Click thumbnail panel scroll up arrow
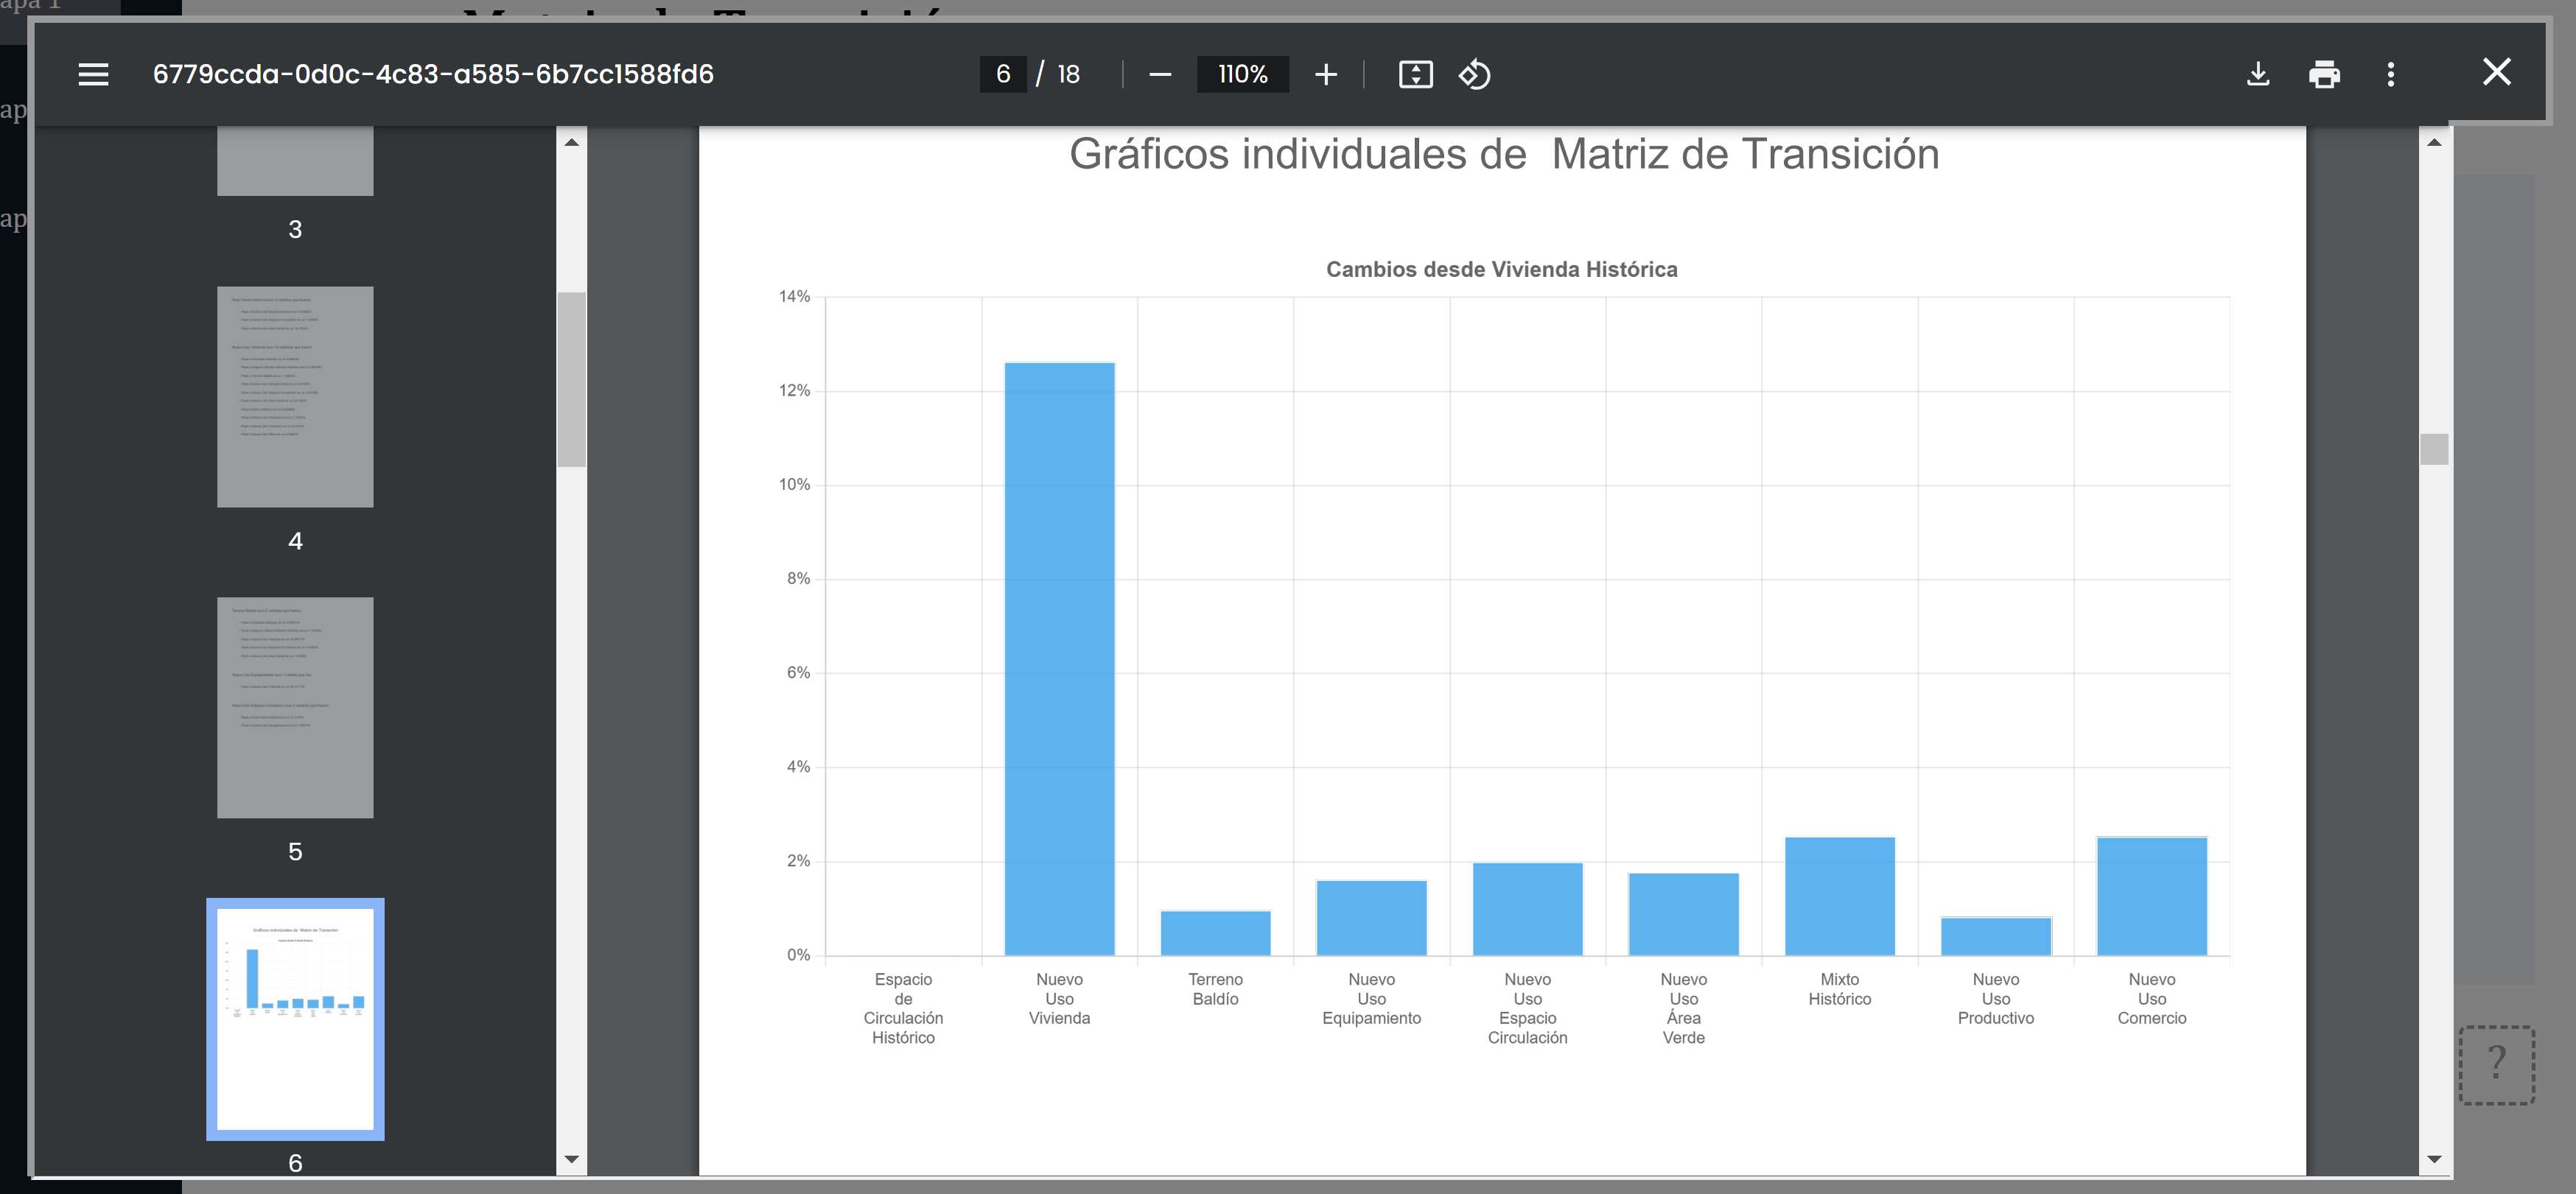Viewport: 2576px width, 1194px height. click(x=571, y=142)
